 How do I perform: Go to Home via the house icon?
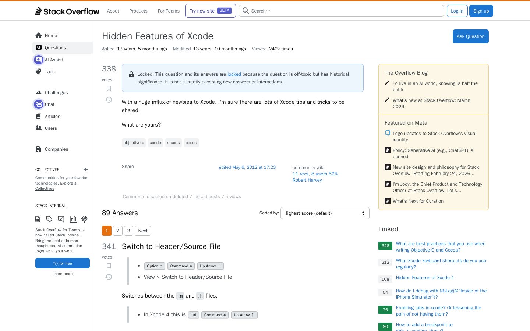(39, 36)
